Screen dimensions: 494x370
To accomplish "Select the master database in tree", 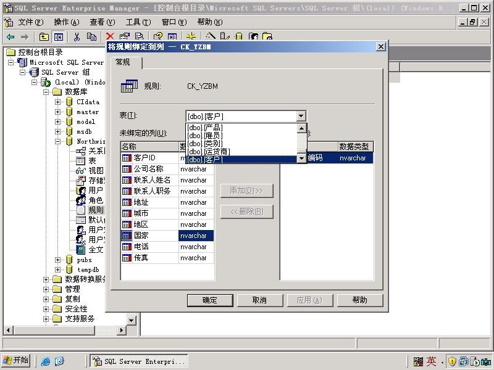I will (88, 112).
